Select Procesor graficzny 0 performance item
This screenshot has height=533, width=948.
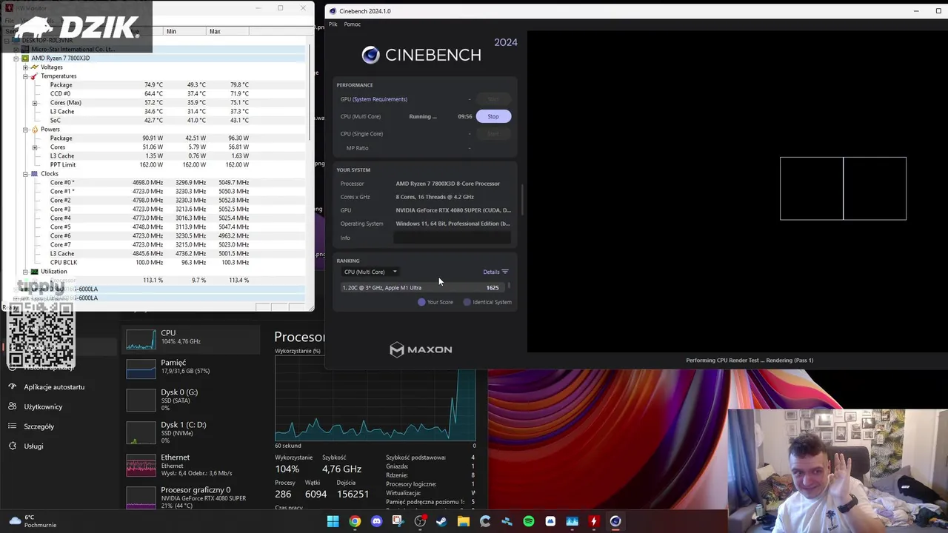[191, 497]
